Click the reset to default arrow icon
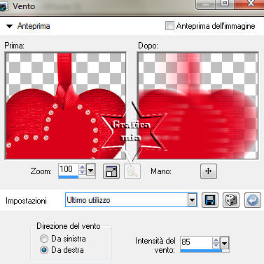 253,200
